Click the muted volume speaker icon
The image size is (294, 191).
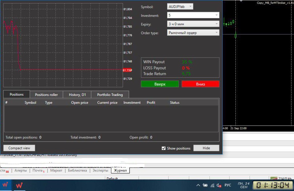pyautogui.click(x=219, y=185)
